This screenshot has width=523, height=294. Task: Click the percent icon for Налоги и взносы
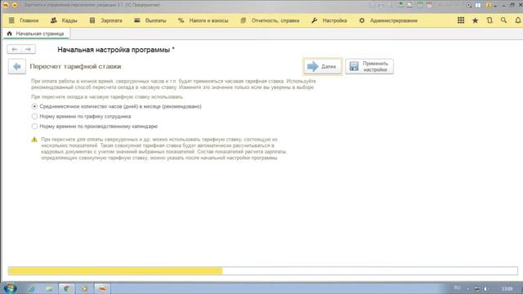(x=181, y=20)
